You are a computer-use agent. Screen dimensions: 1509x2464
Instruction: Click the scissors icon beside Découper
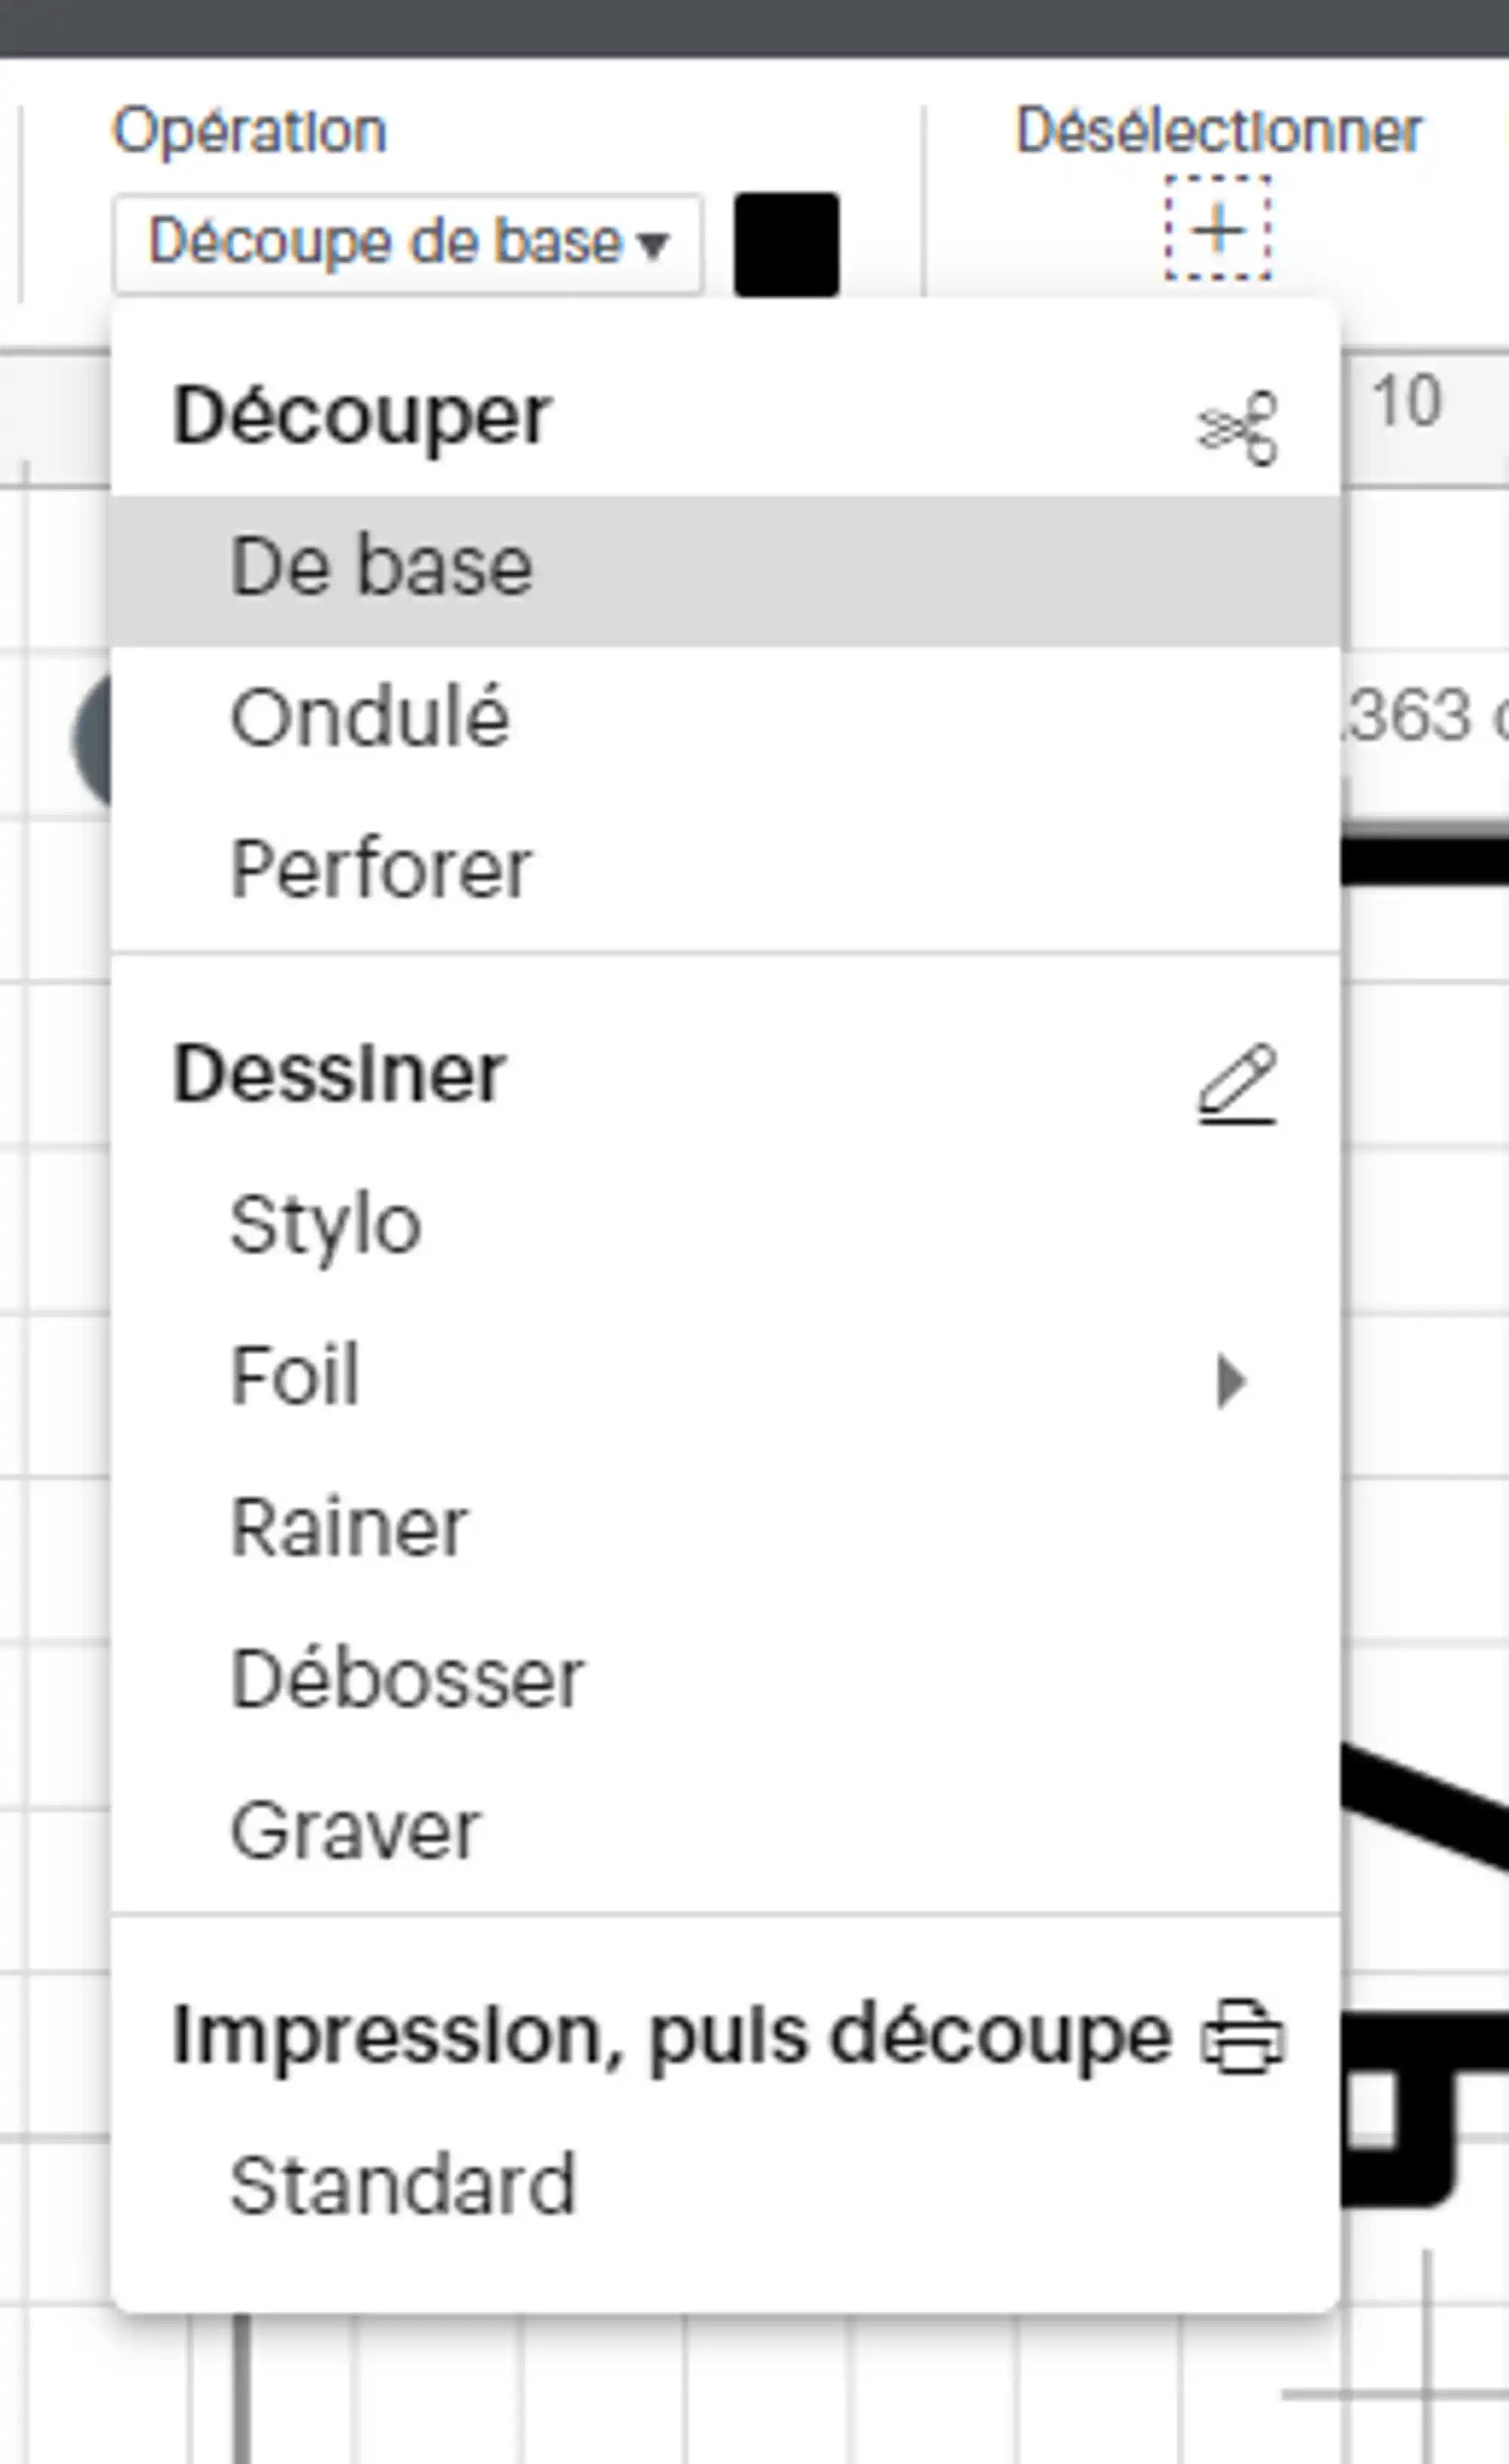point(1238,427)
